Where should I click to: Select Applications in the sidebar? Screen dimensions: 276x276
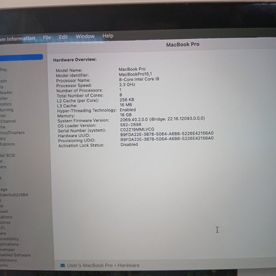point(9,244)
